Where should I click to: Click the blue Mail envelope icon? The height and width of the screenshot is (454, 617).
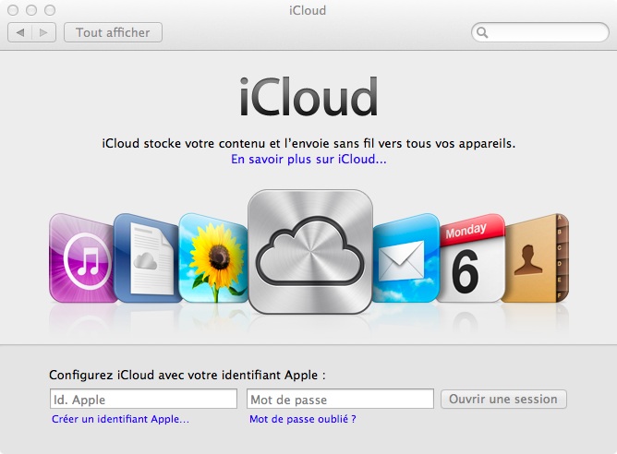404,257
